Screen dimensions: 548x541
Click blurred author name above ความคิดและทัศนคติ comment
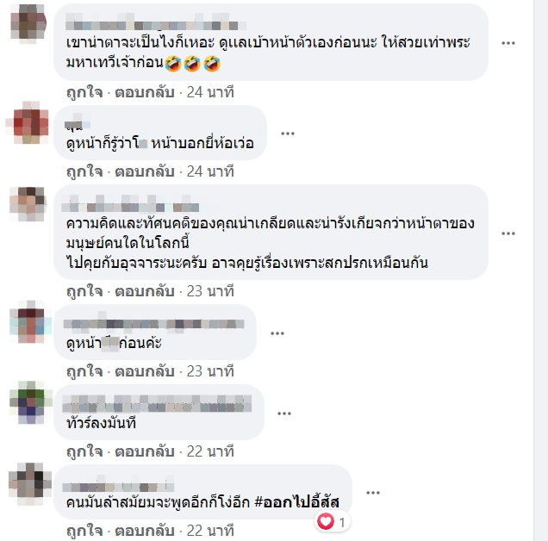point(130,204)
